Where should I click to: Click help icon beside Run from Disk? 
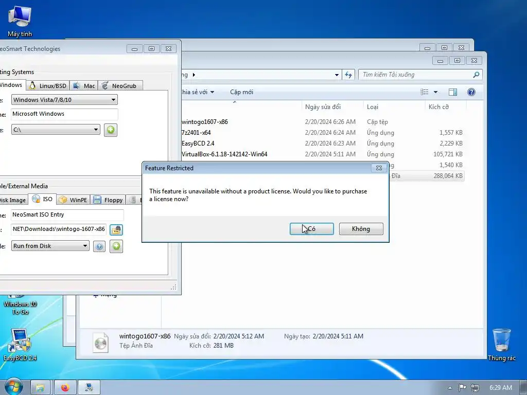coord(99,246)
